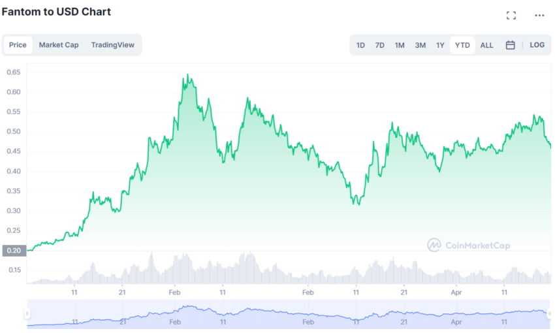This screenshot has width=555, height=333.
Task: Click the 0.15 y-axis price label
Action: pos(14,270)
